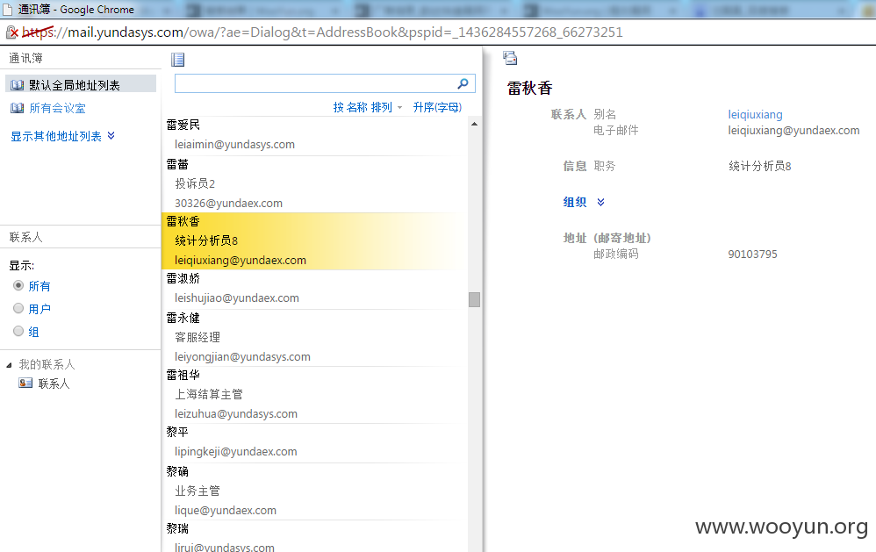Screen dimensions: 876x552
Task: Click 客服经理 title under 雷永健
Action: tap(197, 337)
